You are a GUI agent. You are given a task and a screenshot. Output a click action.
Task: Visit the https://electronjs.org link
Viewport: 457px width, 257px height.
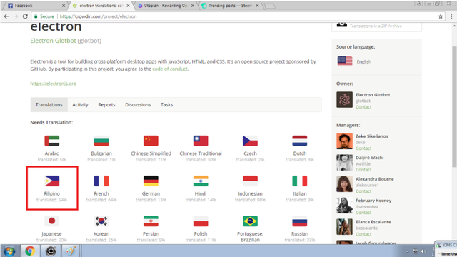point(54,84)
